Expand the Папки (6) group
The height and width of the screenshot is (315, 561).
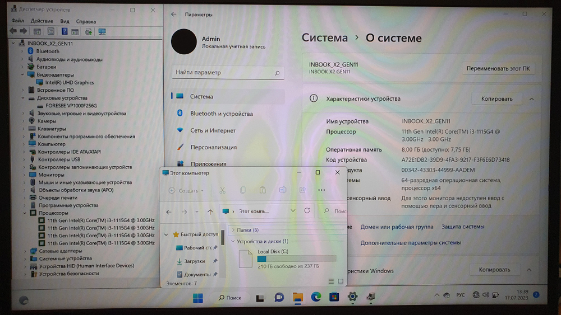pyautogui.click(x=233, y=230)
